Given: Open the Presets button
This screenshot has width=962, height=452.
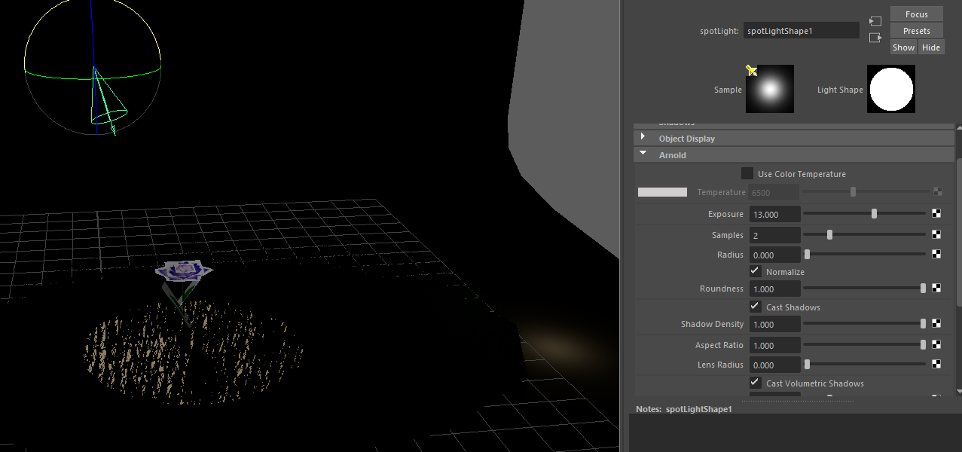Looking at the screenshot, I should pos(917,31).
